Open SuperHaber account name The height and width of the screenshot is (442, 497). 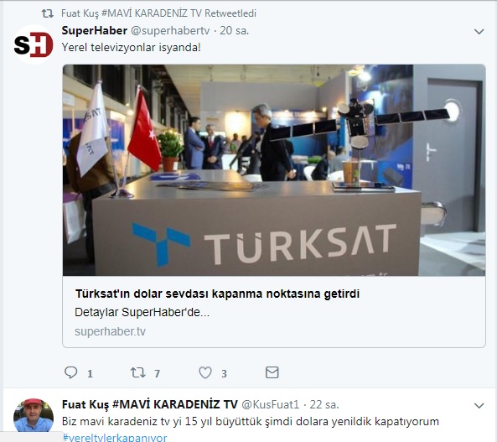point(95,30)
